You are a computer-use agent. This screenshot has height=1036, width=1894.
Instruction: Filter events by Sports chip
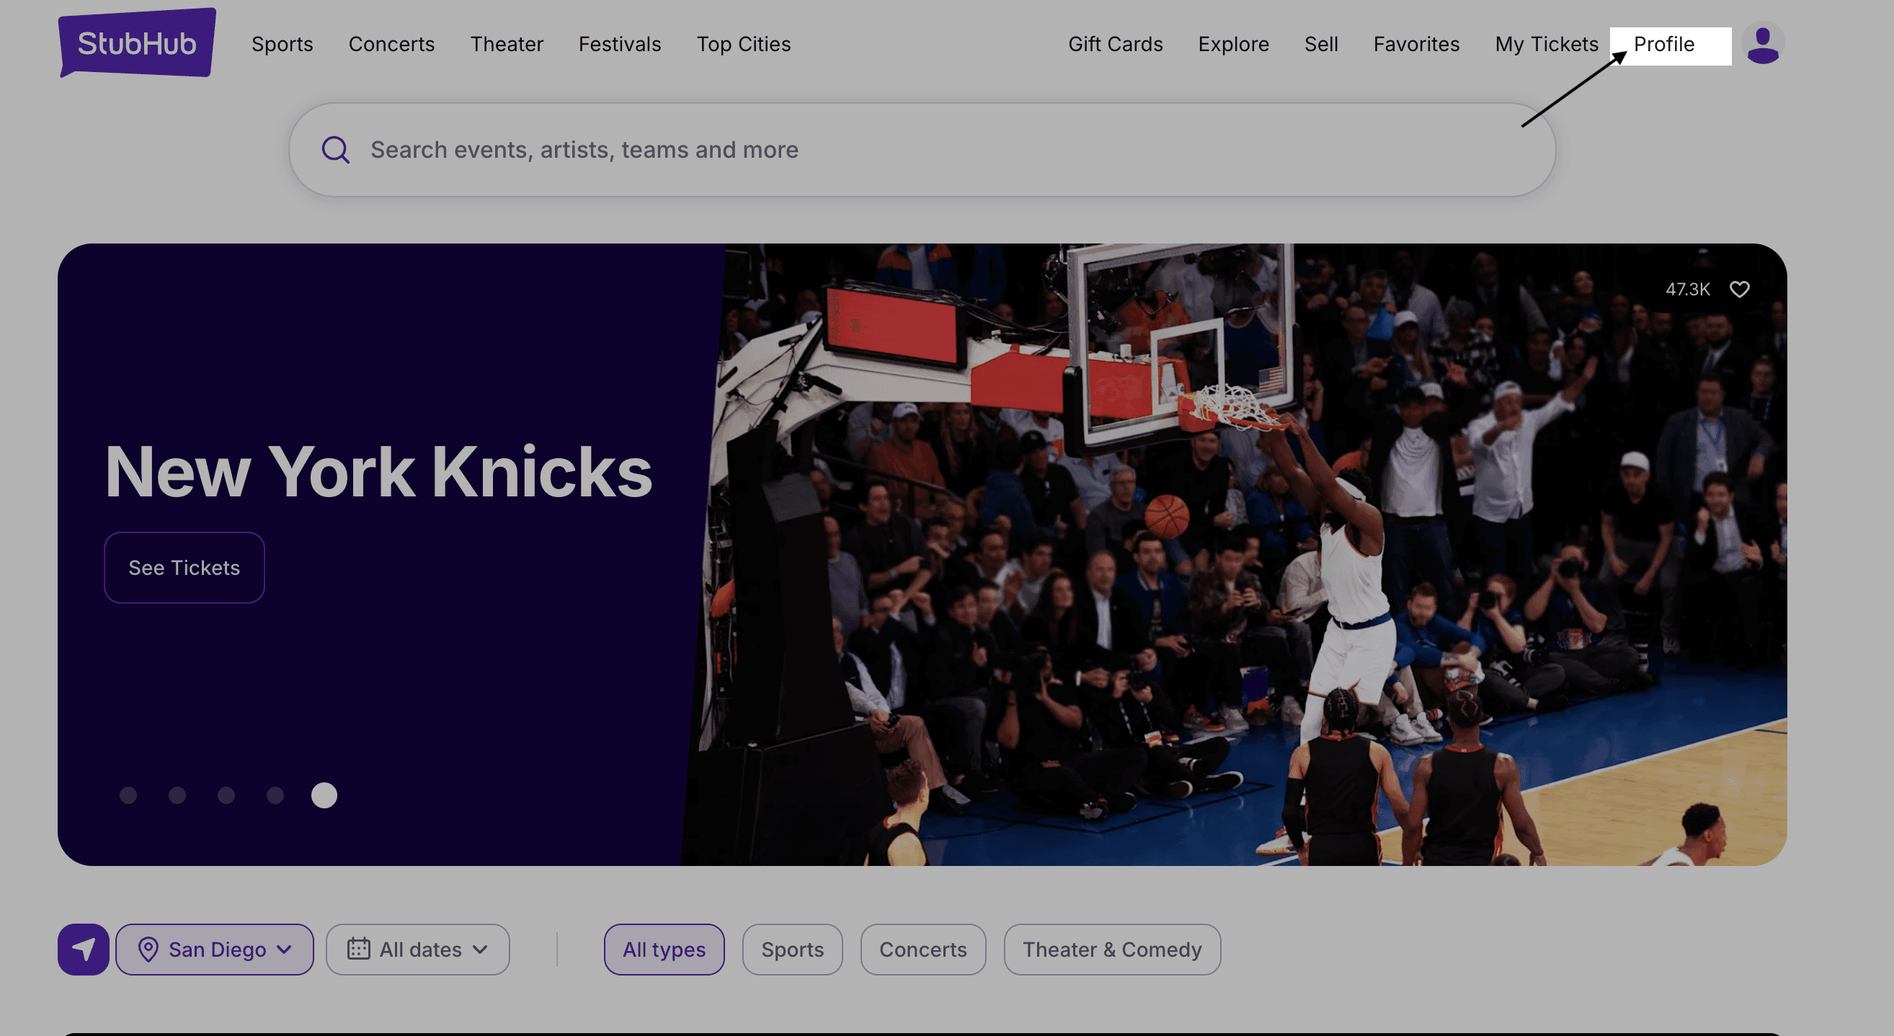coord(793,950)
